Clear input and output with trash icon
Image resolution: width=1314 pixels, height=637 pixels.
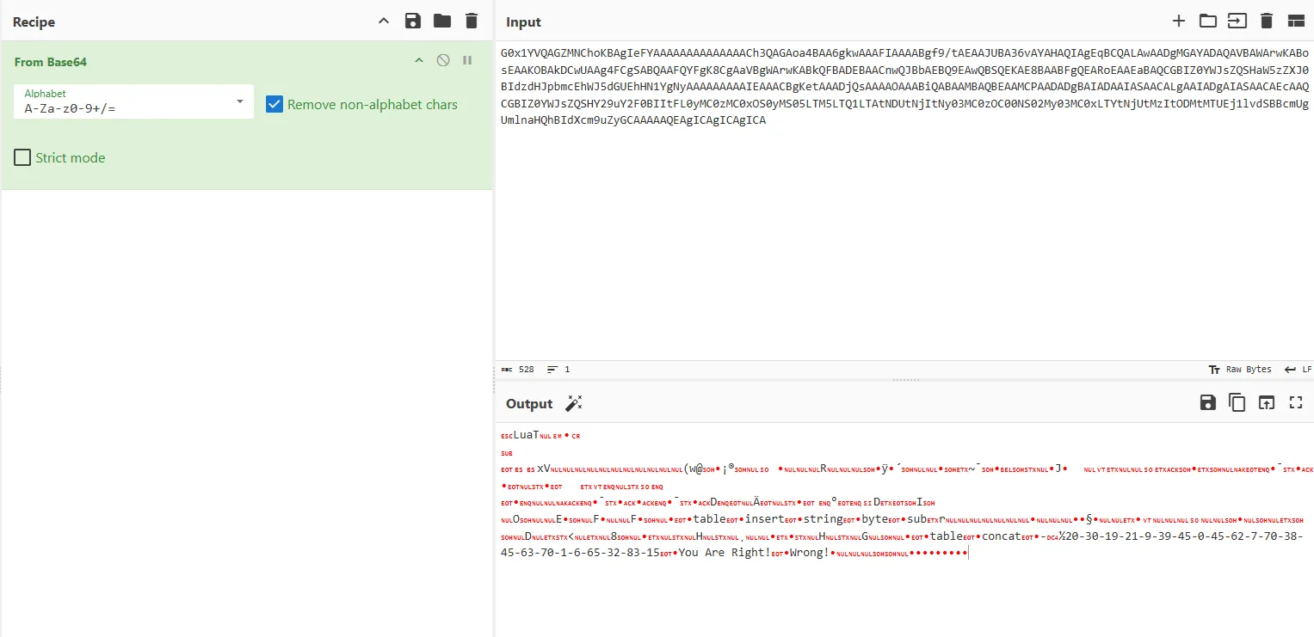pos(1266,21)
